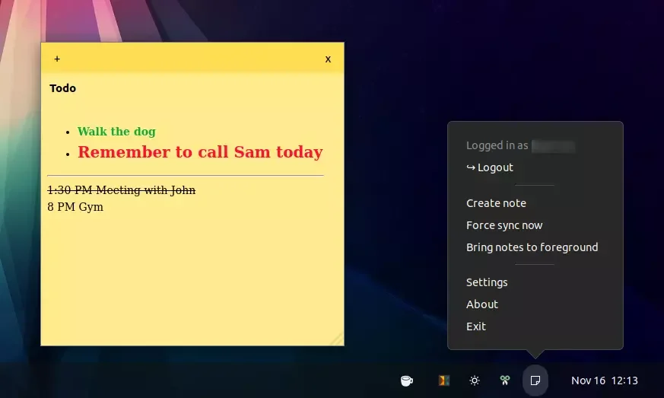Select Force sync now
The image size is (664, 398).
click(x=504, y=225)
